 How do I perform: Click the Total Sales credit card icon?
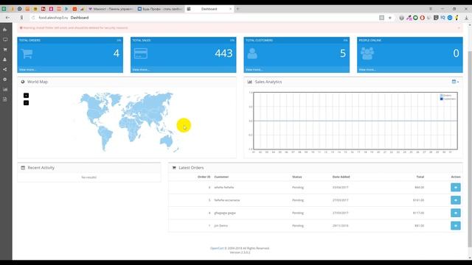(x=141, y=54)
